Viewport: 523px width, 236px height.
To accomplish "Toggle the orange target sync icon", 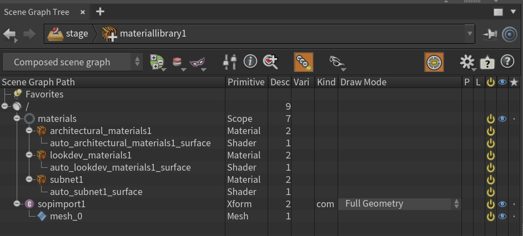I will point(434,62).
